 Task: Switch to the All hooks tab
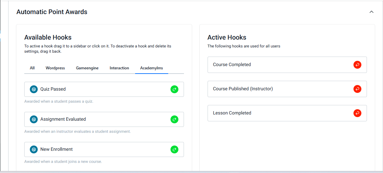click(32, 68)
